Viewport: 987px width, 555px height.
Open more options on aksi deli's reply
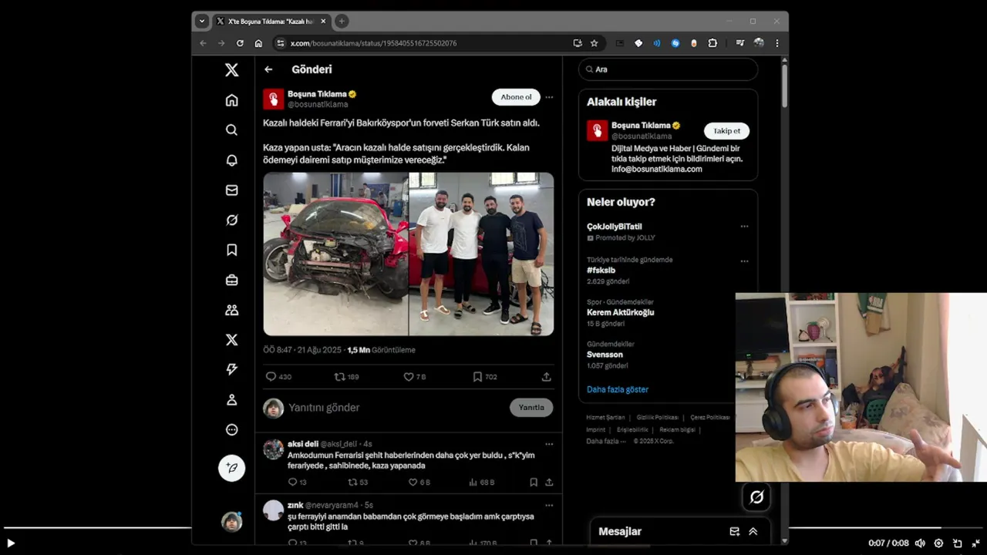tap(549, 444)
